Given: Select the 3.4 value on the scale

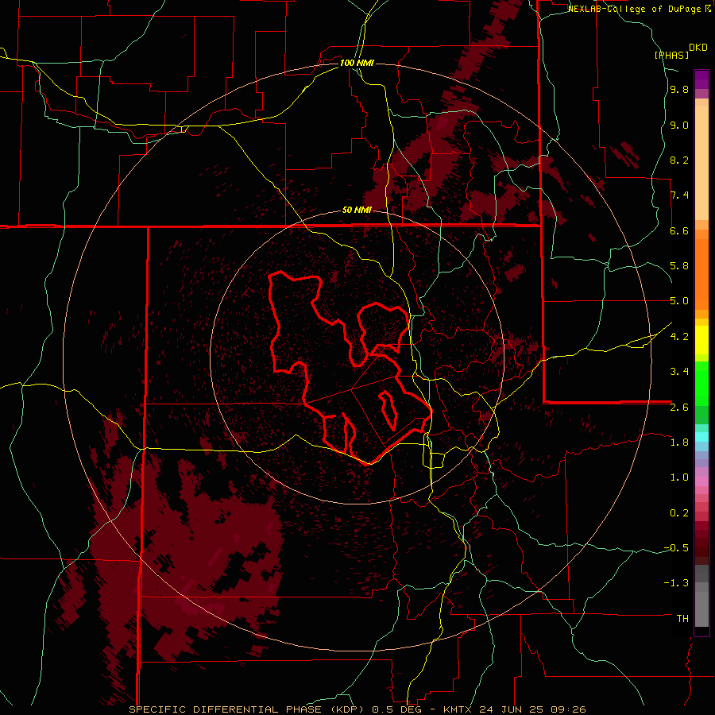Looking at the screenshot, I should [x=679, y=372].
